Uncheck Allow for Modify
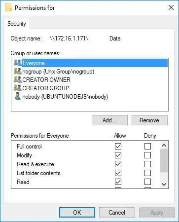 [x=118, y=155]
